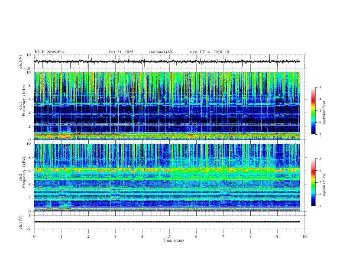The height and width of the screenshot is (265, 343).
Task: Click the "-7" label on lower color bar
Action: coord(319,206)
